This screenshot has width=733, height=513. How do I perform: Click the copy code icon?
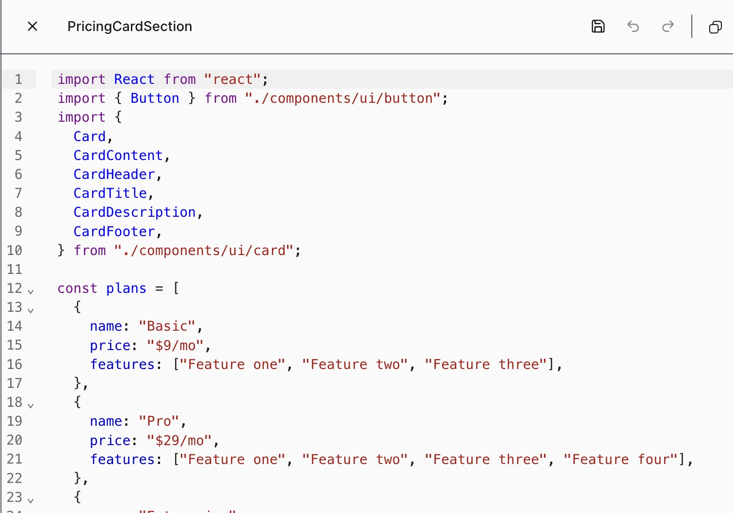pyautogui.click(x=716, y=27)
